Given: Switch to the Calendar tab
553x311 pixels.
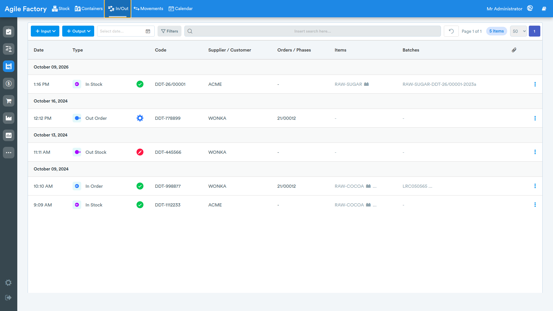Looking at the screenshot, I should tap(181, 9).
